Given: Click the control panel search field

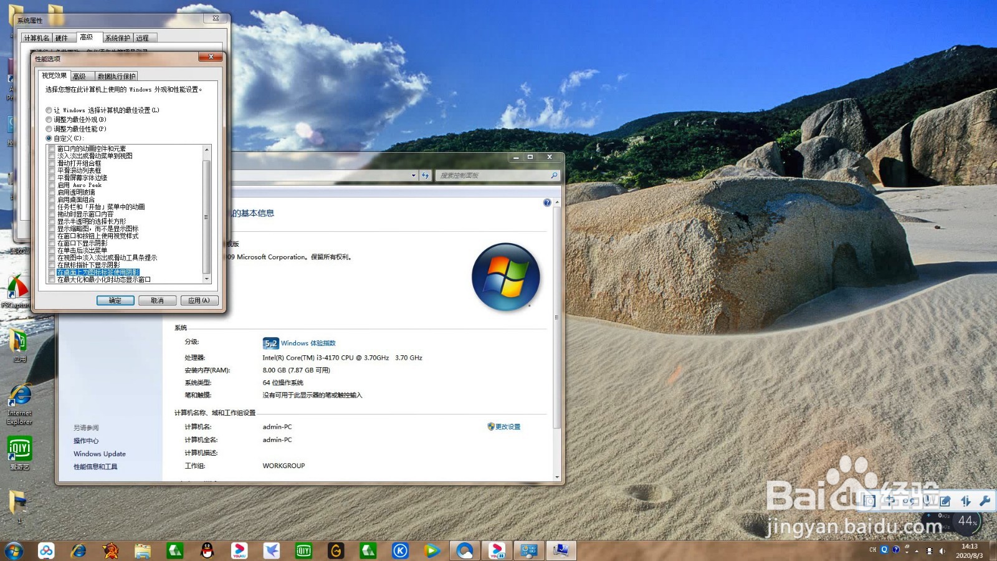Looking at the screenshot, I should point(497,176).
